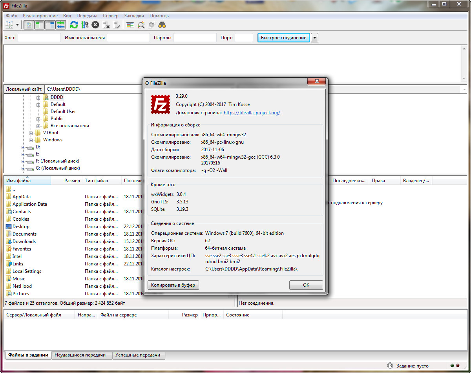471x373 pixels.
Task: Open quick connect history dropdown arrow
Action: [x=315, y=38]
